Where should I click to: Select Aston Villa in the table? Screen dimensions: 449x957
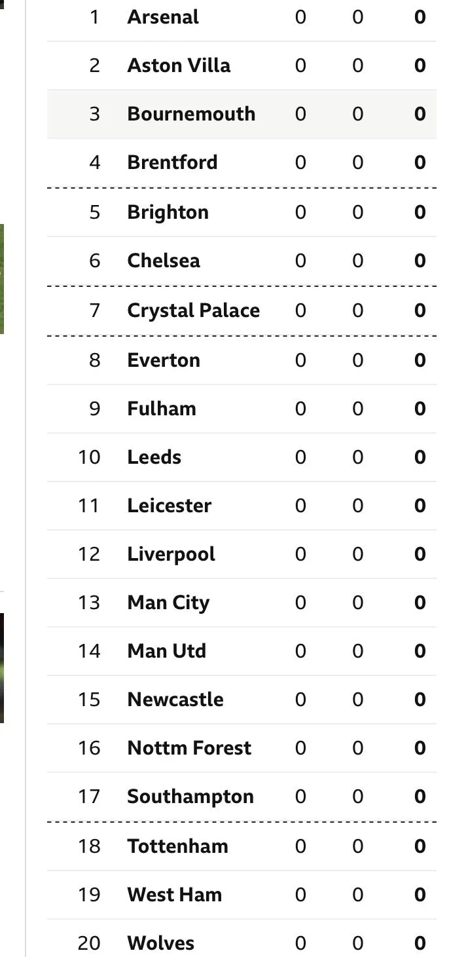click(179, 66)
